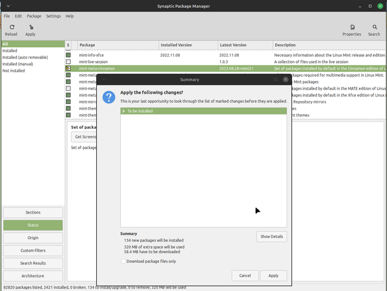Image resolution: width=387 pixels, height=291 pixels.
Task: Switch to Origin filter view
Action: (x=33, y=238)
